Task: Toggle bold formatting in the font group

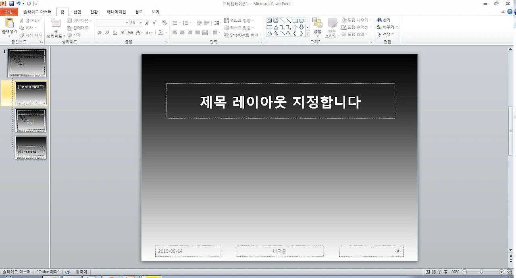Action: (x=100, y=33)
